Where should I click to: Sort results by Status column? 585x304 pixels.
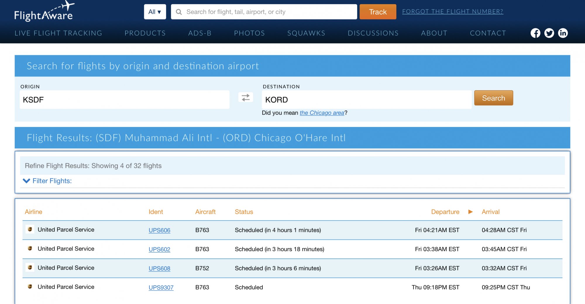pyautogui.click(x=244, y=212)
